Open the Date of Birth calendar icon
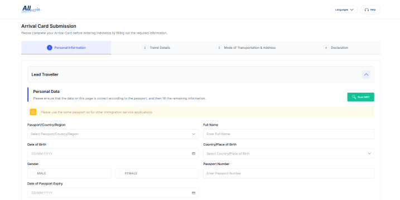 pos(194,153)
